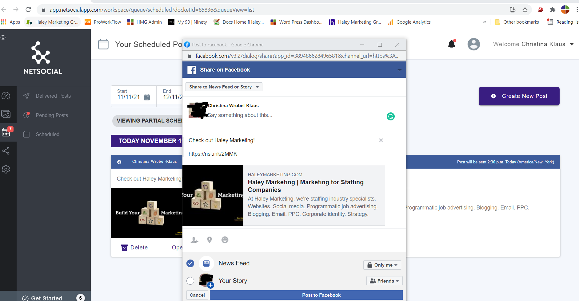Click the red extension icon in Chrome toolbar
The image size is (579, 301).
pyautogui.click(x=540, y=10)
